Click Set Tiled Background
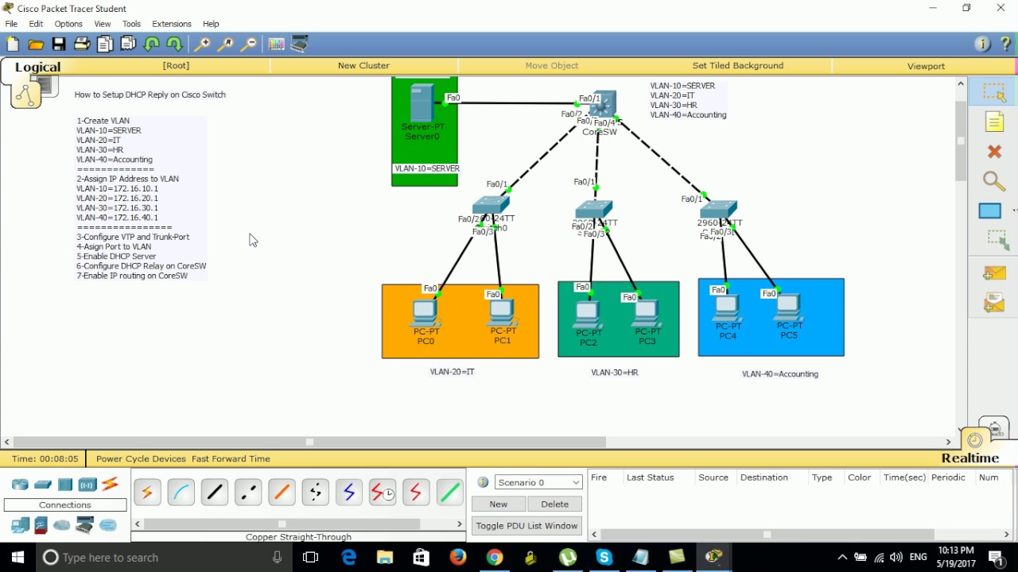Viewport: 1018px width, 572px height. pos(738,66)
